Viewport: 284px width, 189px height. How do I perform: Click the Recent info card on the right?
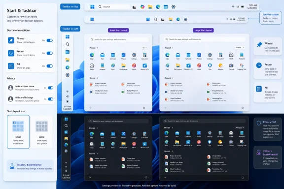coord(268,69)
